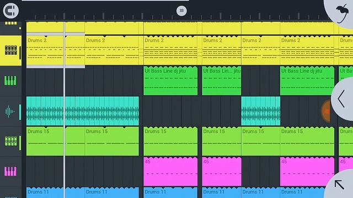Click the grey loop region bar above Drums 2
The image size is (353, 198).
pos(56,34)
